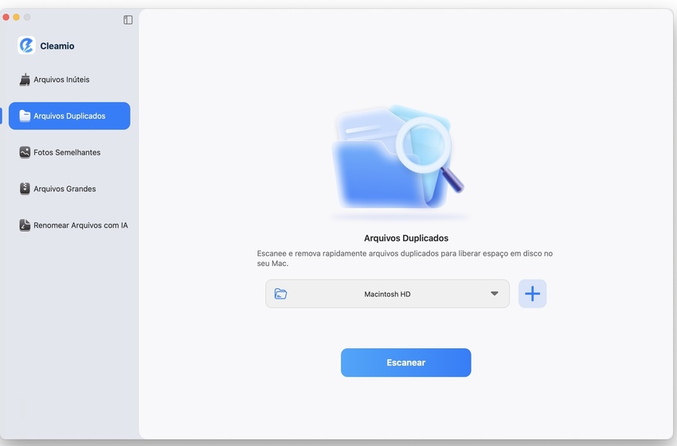Viewport: 677px width, 446px height.
Task: Click the Arquivos Duplicados folder icon in sidebar
Action: click(x=25, y=115)
